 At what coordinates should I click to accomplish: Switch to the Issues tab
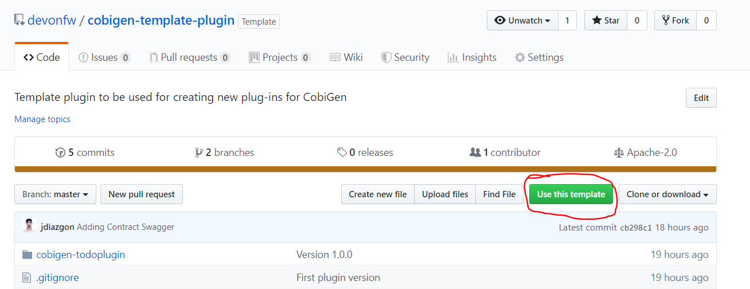point(104,57)
